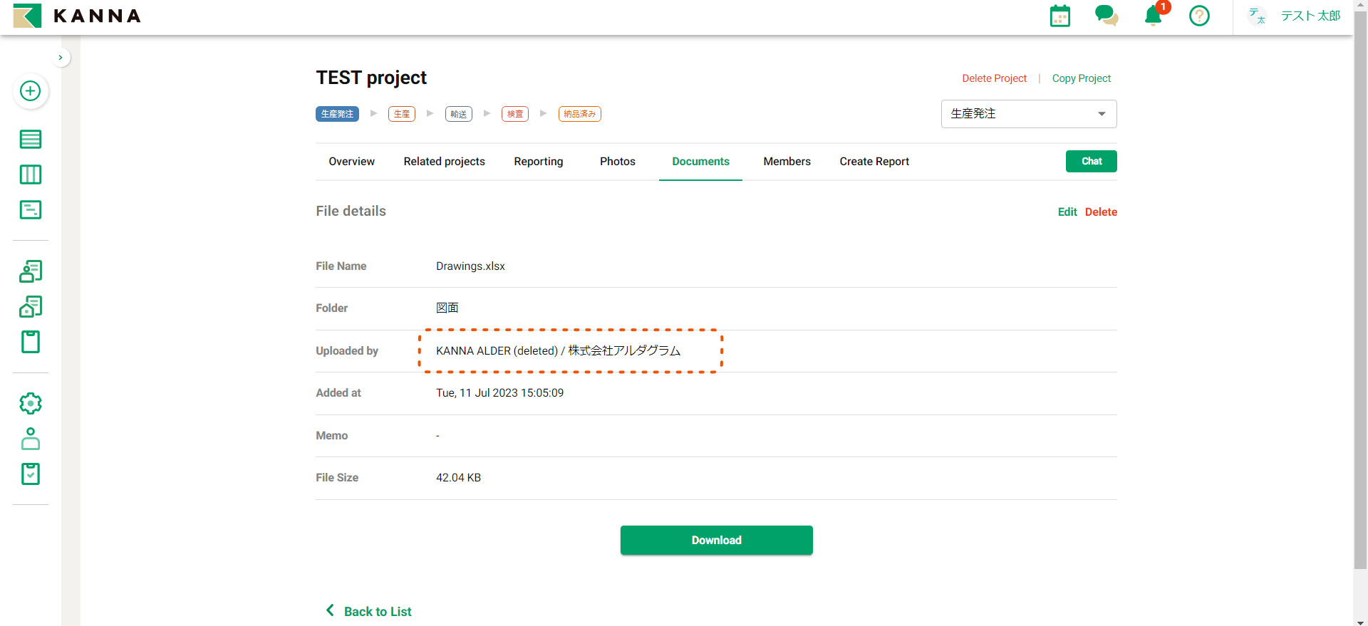
Task: Open the clipboard icon in sidebar
Action: tap(30, 342)
